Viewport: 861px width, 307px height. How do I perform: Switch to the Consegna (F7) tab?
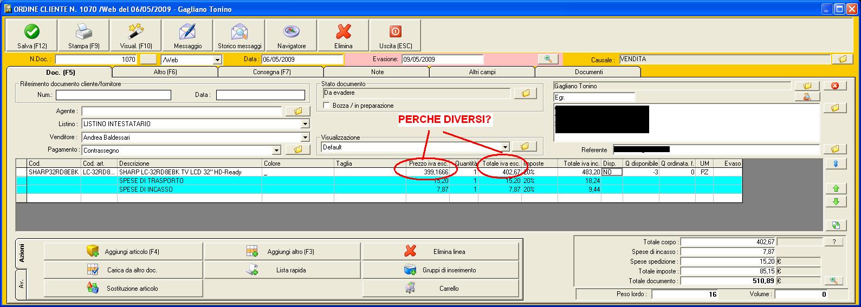(271, 72)
